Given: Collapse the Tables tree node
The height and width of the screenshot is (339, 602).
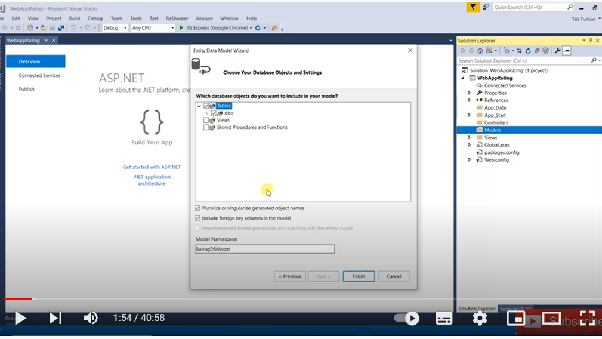Looking at the screenshot, I should [x=199, y=106].
